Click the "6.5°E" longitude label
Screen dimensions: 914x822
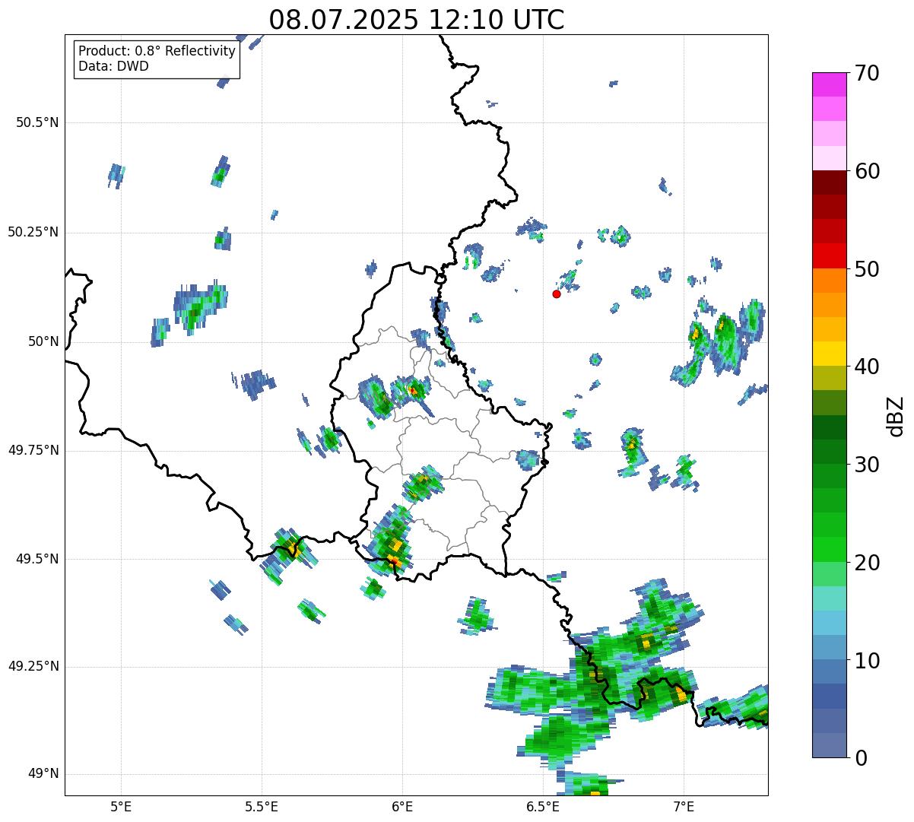point(543,807)
